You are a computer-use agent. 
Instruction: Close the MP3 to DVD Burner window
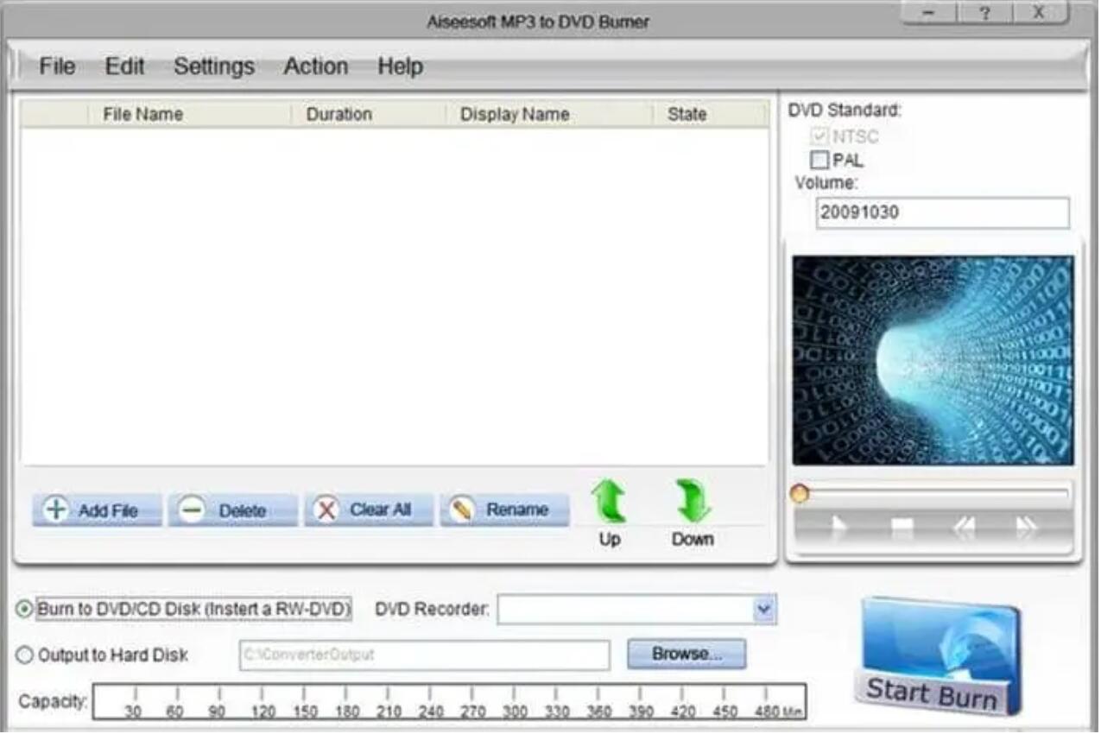click(x=1038, y=13)
